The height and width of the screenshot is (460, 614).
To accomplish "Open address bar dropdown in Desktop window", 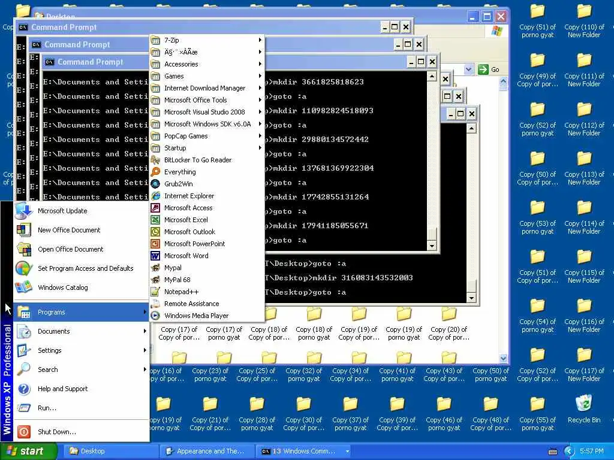I will tap(468, 69).
